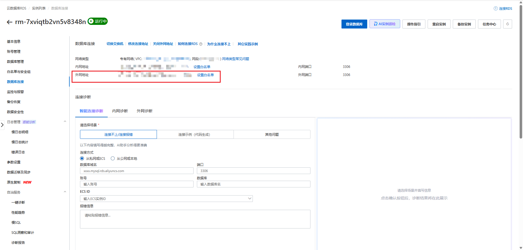This screenshot has height=250, width=523.
Task: Click the 登录数据库 button
Action: click(354, 24)
